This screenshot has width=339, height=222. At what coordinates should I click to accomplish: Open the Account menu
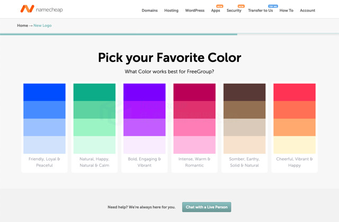pos(307,11)
